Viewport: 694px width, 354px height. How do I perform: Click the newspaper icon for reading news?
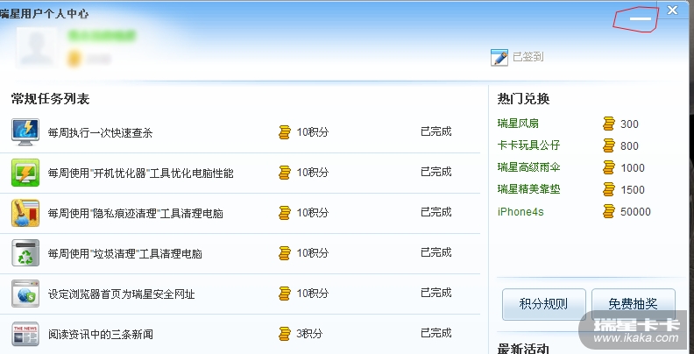point(25,334)
